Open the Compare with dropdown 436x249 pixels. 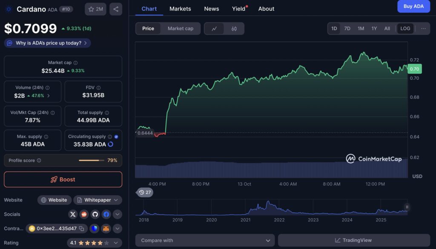click(205, 241)
